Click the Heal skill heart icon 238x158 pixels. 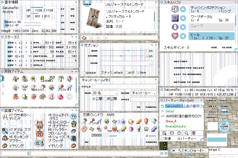(x=175, y=36)
